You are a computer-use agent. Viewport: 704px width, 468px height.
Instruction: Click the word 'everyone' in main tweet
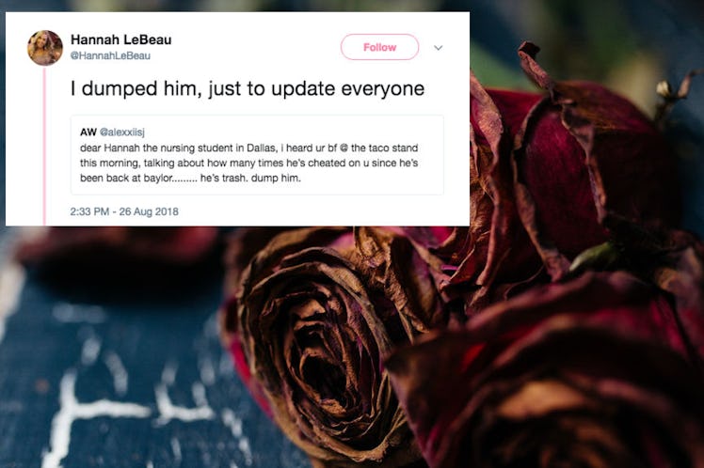pos(382,88)
